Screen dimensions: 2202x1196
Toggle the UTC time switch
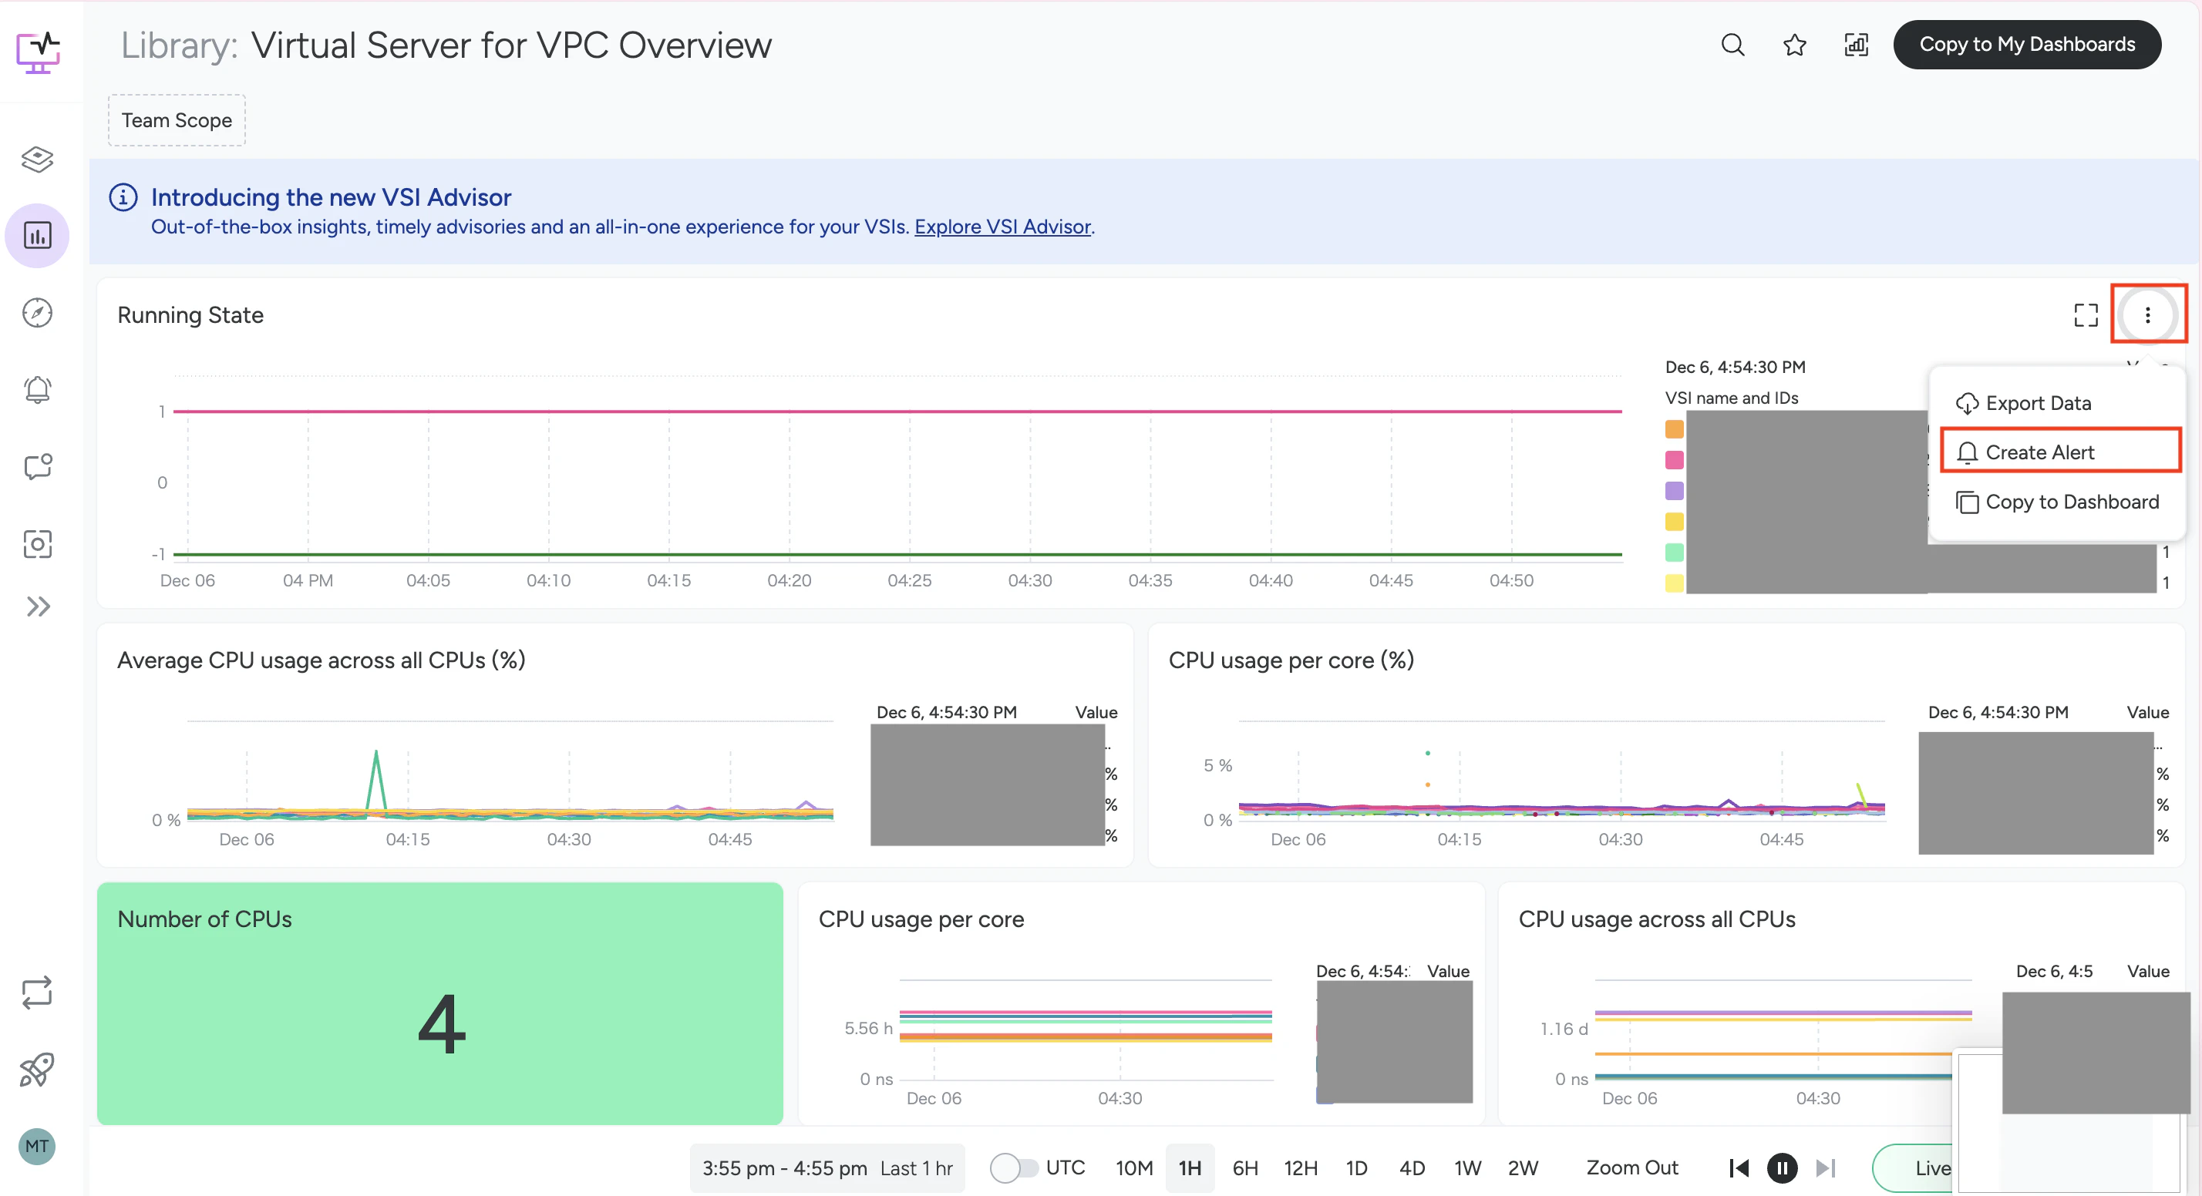pyautogui.click(x=1013, y=1167)
